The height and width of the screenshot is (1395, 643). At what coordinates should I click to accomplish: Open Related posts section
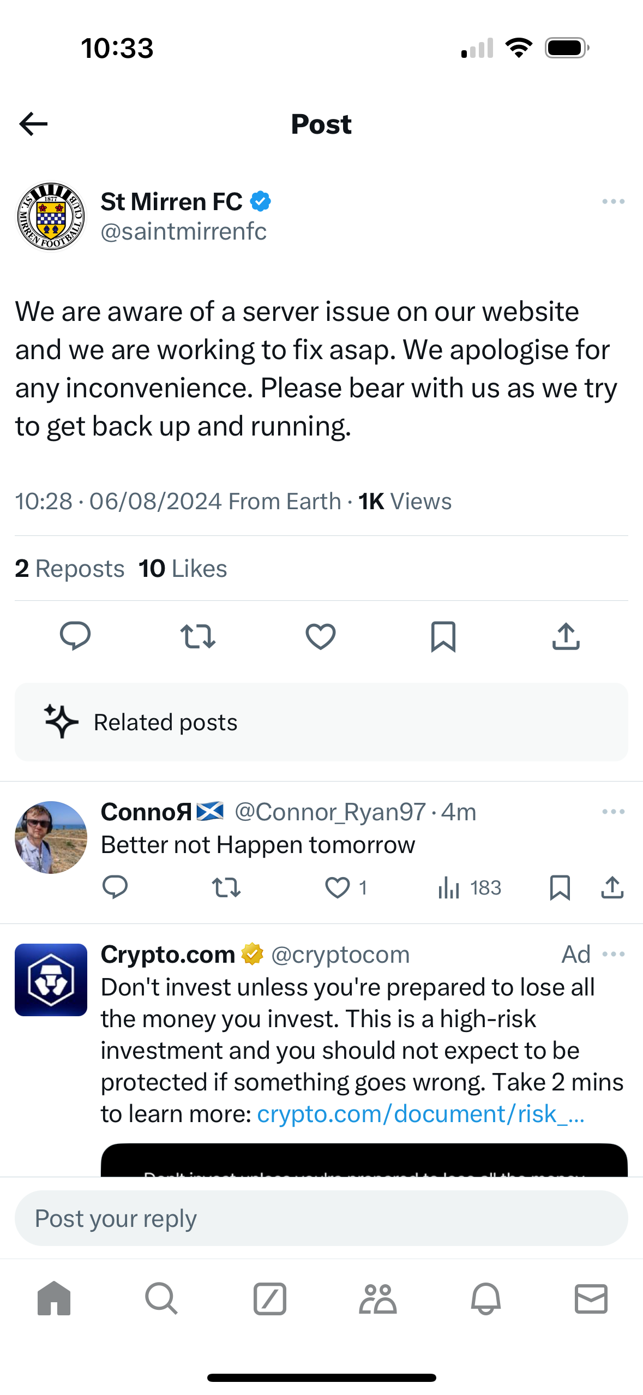[321, 722]
